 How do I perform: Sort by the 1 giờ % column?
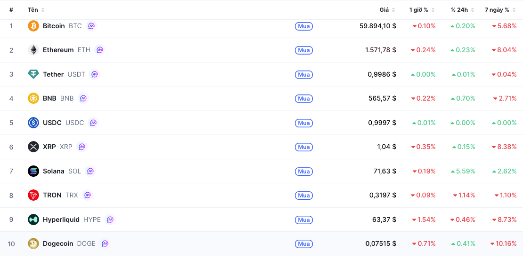coord(422,10)
